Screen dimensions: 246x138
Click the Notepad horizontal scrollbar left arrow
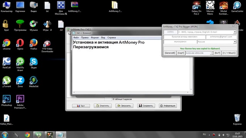[x=74, y=92]
